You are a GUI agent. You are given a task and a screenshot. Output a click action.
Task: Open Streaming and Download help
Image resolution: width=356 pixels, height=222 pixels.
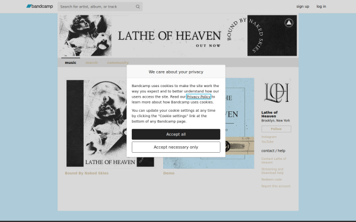pos(272,171)
